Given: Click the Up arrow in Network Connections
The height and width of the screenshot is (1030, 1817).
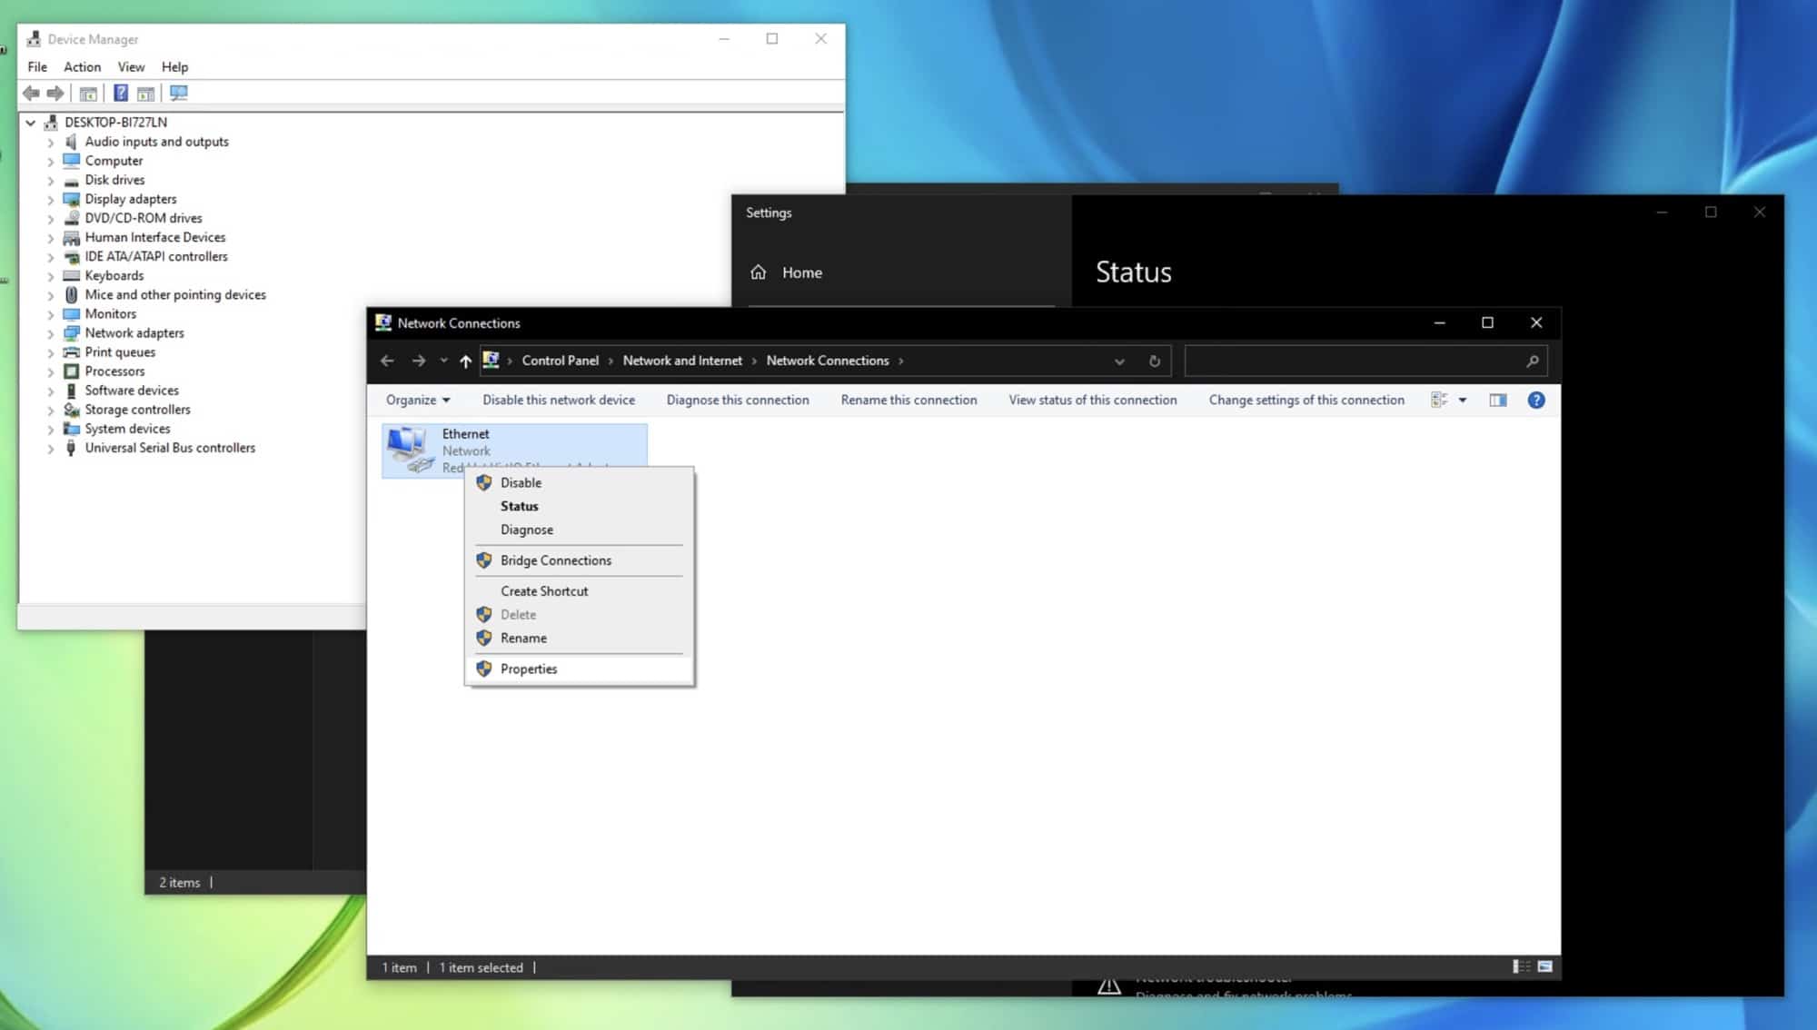Looking at the screenshot, I should [x=465, y=361].
